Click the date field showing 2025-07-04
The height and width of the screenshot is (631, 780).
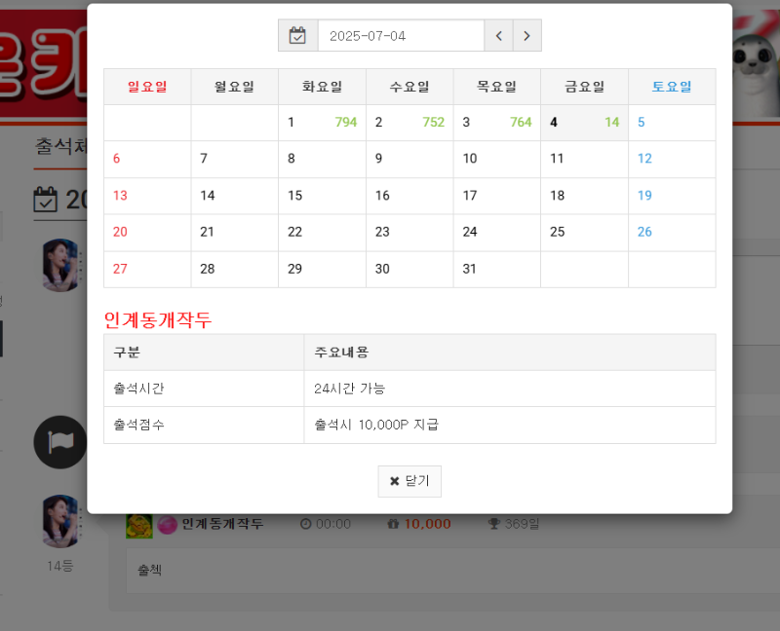(x=401, y=36)
